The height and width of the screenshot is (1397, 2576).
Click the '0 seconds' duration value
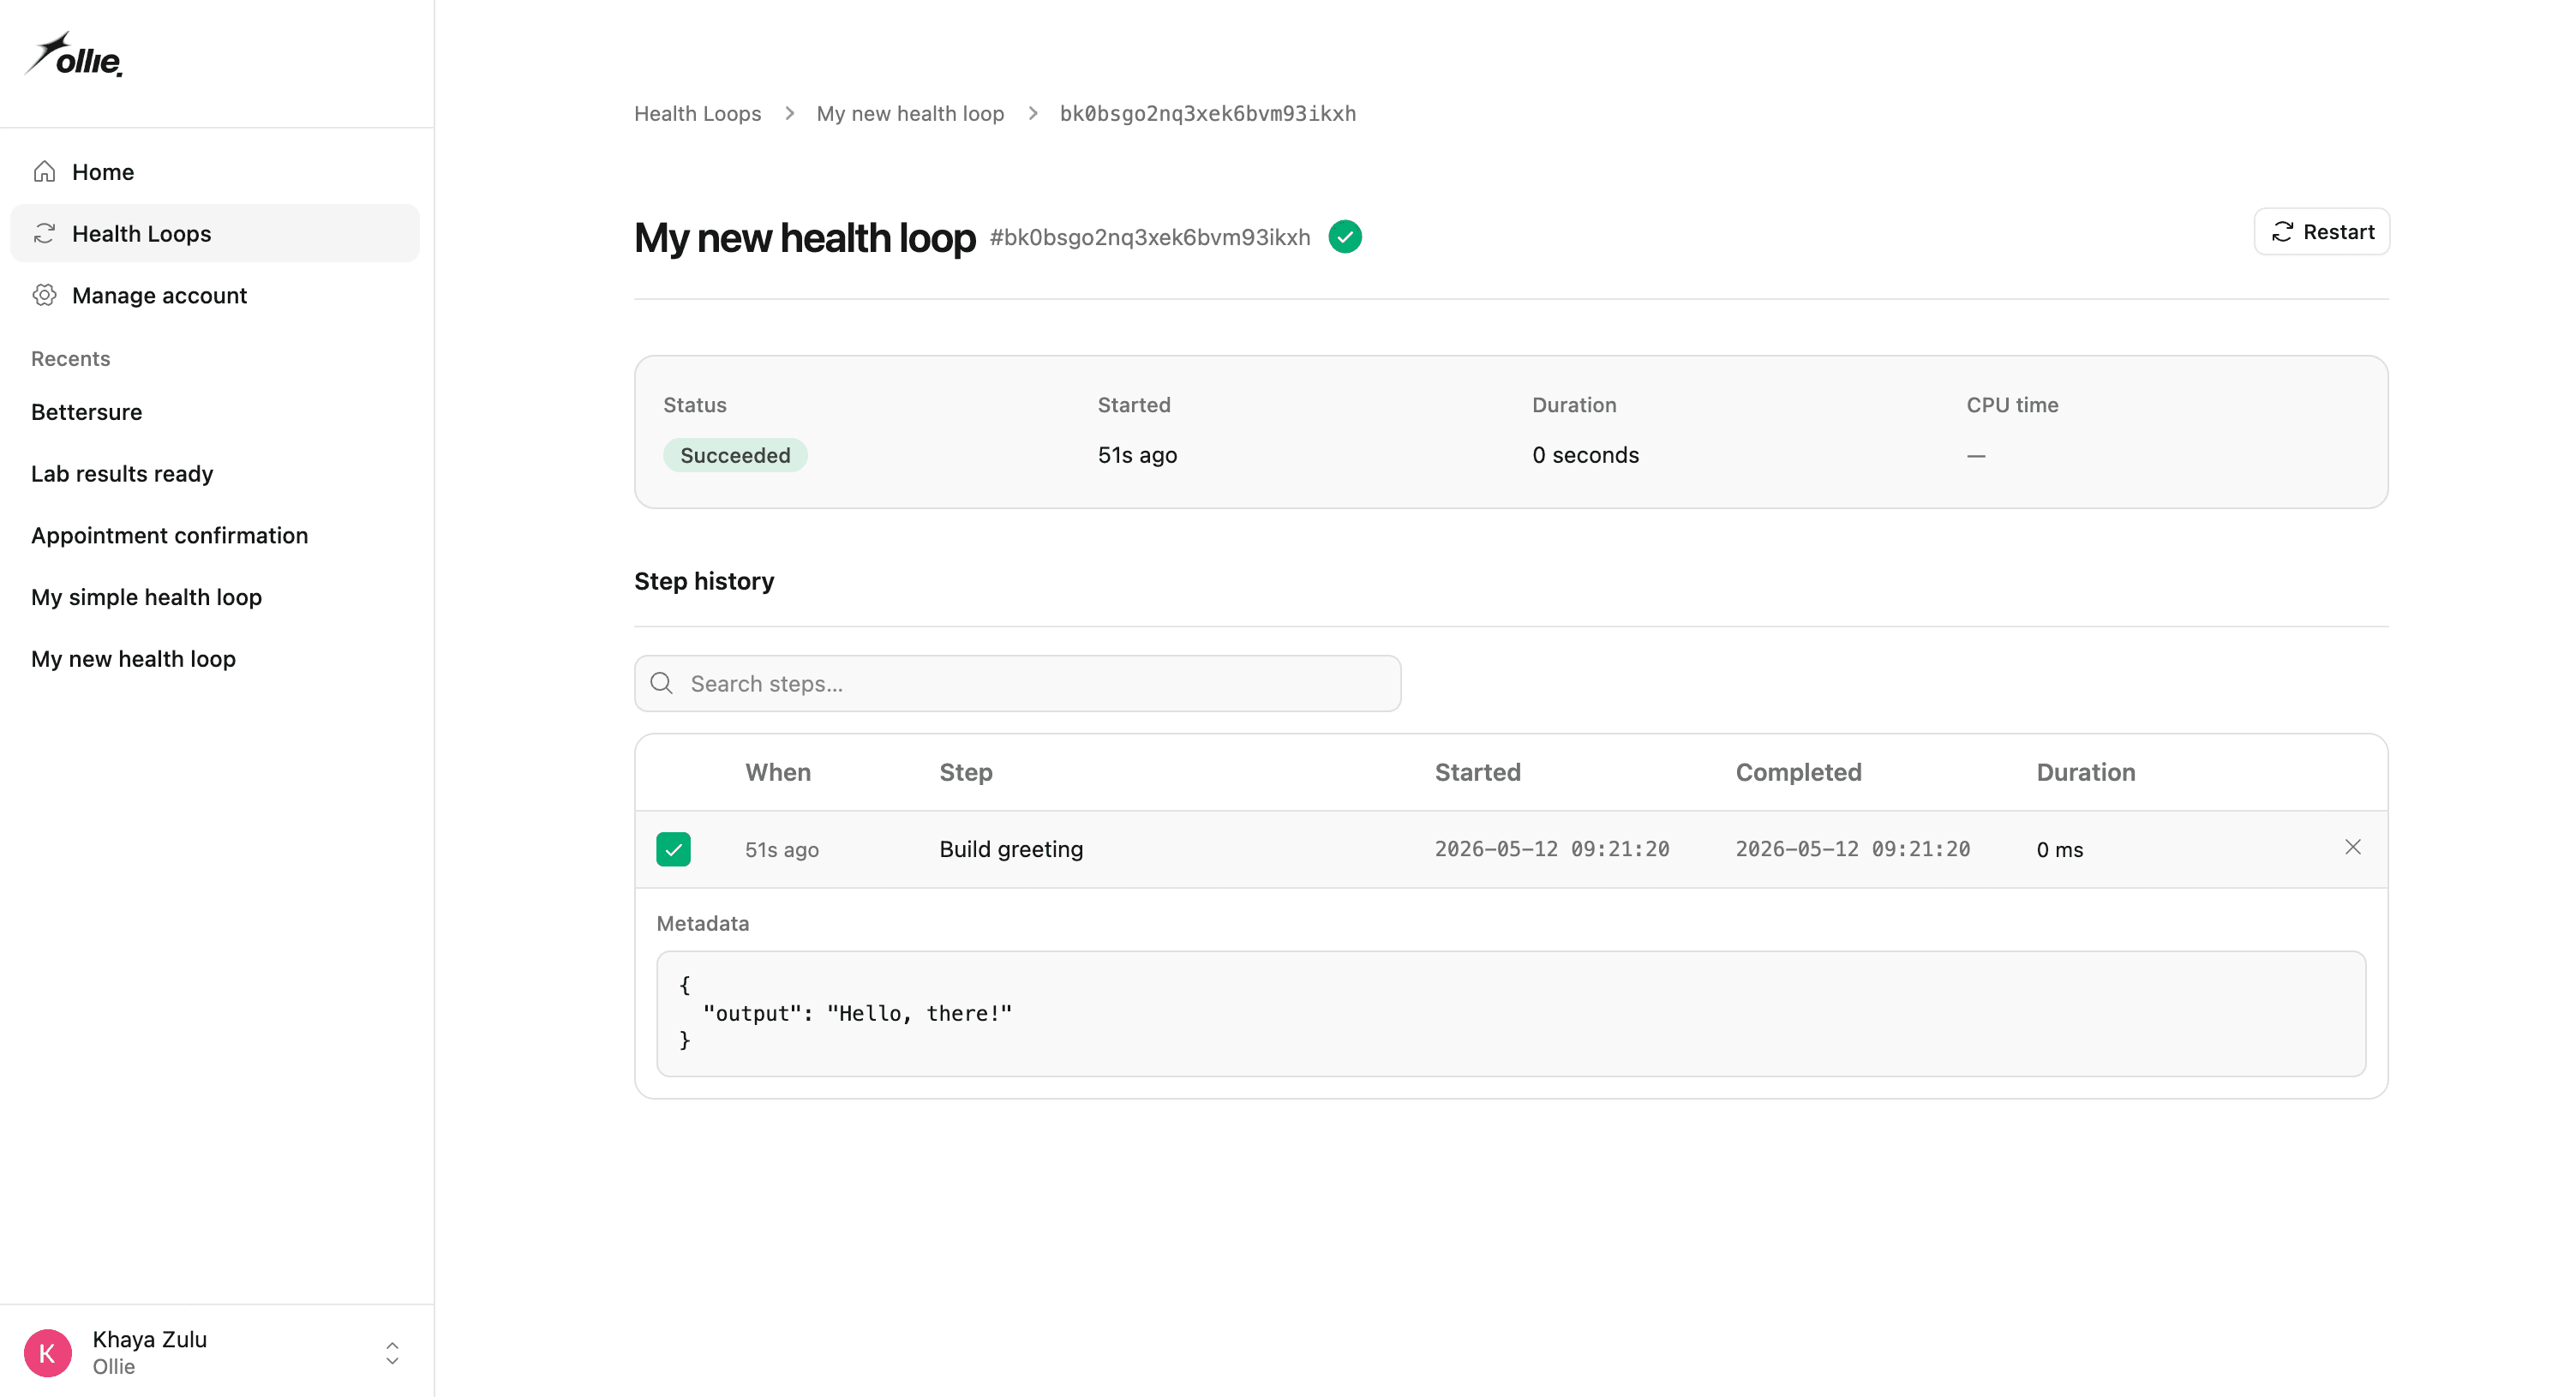click(x=1585, y=456)
